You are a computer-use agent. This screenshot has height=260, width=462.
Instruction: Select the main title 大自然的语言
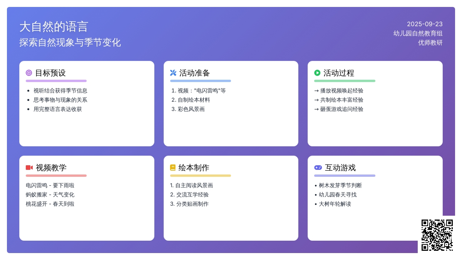[x=54, y=27]
